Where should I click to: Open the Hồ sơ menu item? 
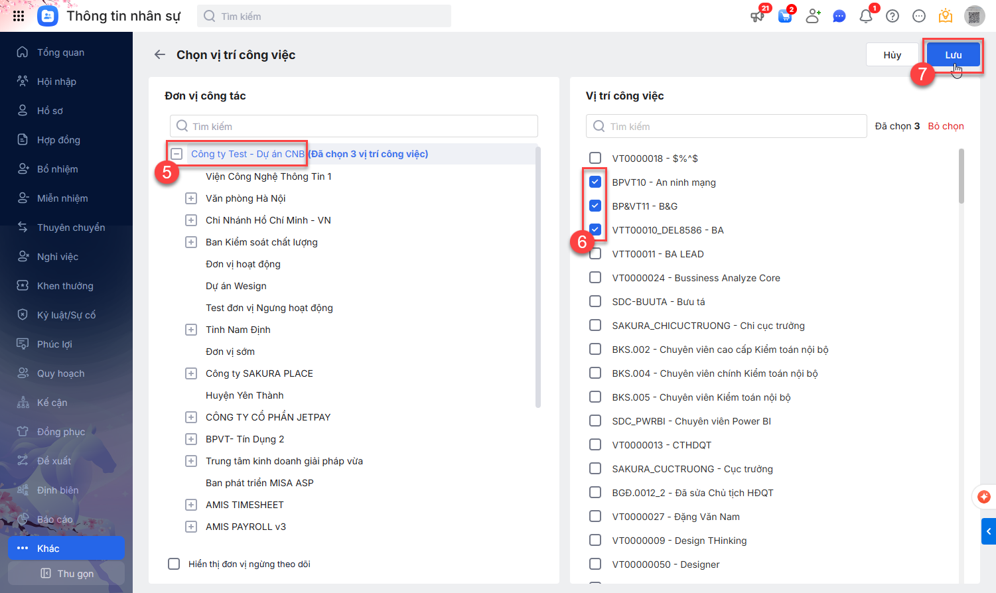click(x=50, y=111)
